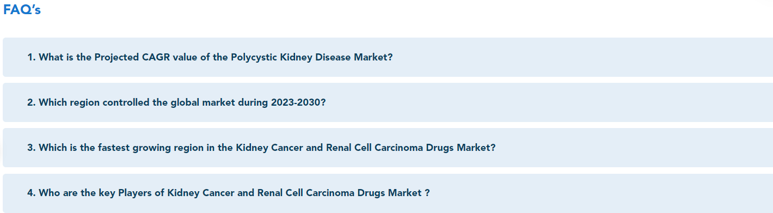Select the text 'Polycystic Kidney Disease Market?'
This screenshot has height=213, width=773.
coord(311,57)
